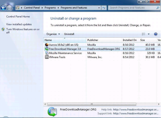Click the Uninstall toolbar button
This screenshot has height=118, width=161.
pos(69,34)
